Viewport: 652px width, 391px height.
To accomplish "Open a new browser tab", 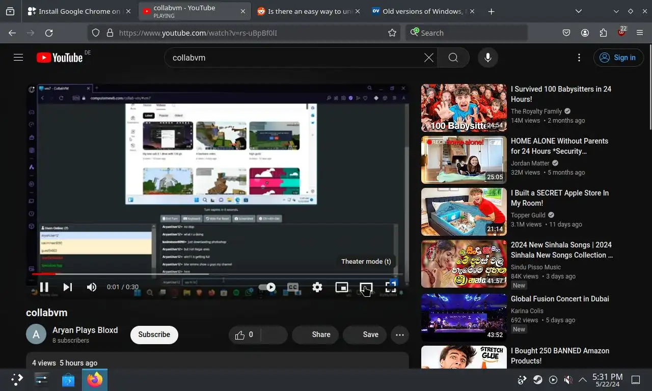I will 491,11.
